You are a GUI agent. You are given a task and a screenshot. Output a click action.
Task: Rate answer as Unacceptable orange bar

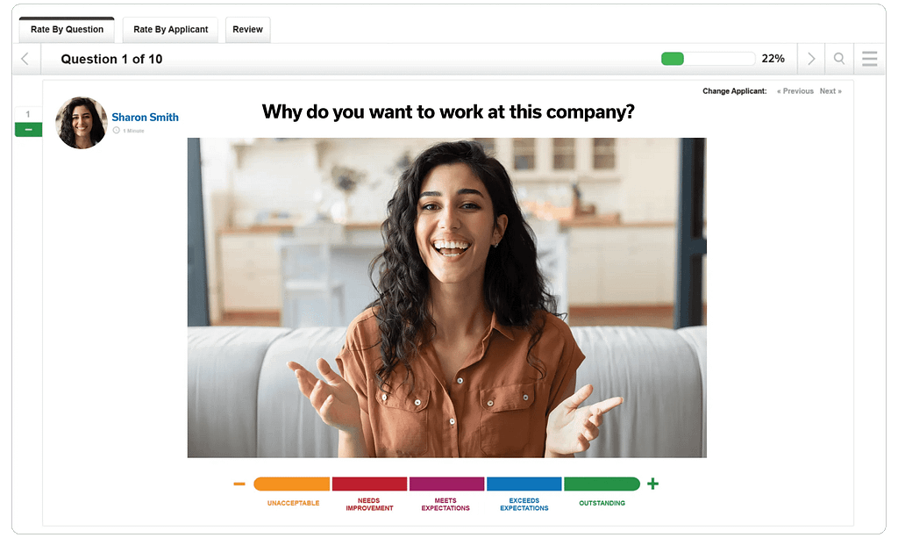[292, 484]
